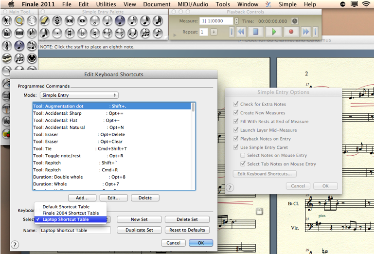Click the Measure counter field
Image resolution: width=375 pixels, height=254 pixels.
(x=216, y=21)
